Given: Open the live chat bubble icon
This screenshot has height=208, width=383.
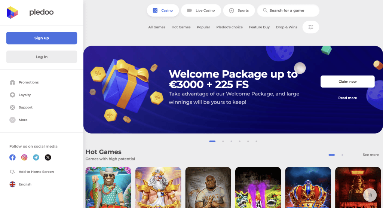Looking at the screenshot, I should coord(370,195).
